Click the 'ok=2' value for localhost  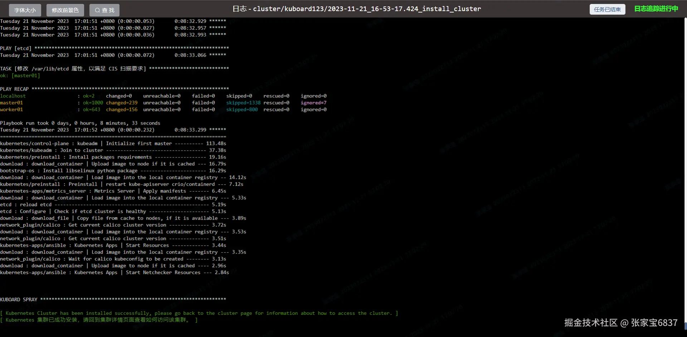[x=89, y=96]
